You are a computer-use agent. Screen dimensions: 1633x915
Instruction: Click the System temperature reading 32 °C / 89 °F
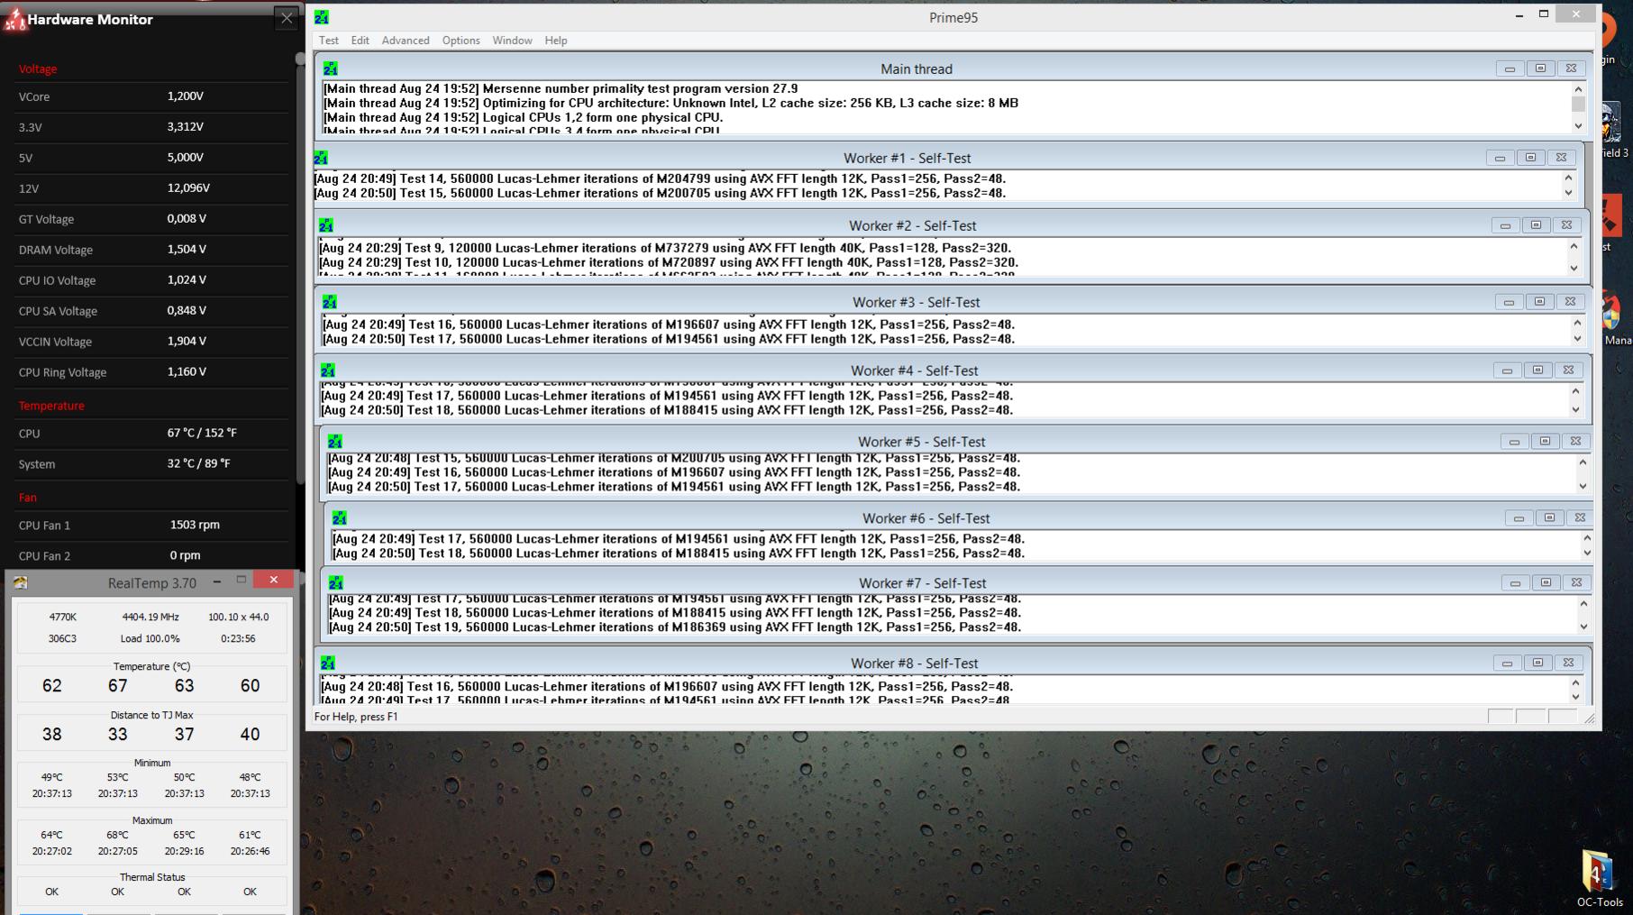point(198,464)
